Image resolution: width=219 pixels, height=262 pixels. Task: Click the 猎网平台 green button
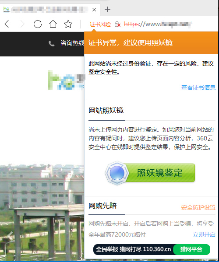pos(191,249)
